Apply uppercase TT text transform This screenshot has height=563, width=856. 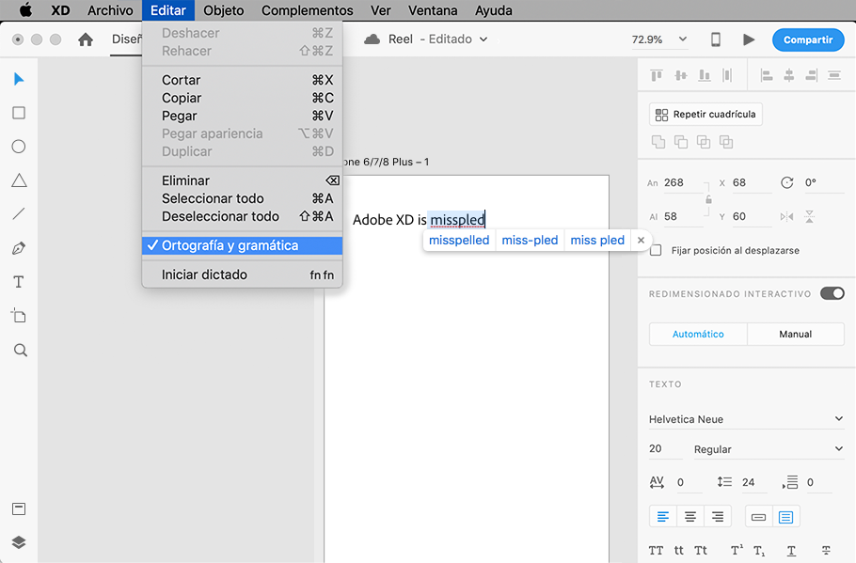(x=657, y=551)
